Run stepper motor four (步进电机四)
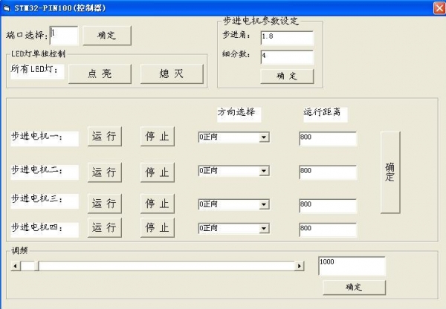This screenshot has width=446, height=309. 104,227
